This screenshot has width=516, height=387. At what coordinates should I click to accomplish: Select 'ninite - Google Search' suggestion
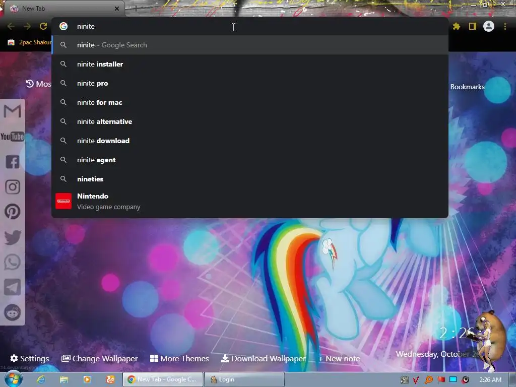point(250,45)
